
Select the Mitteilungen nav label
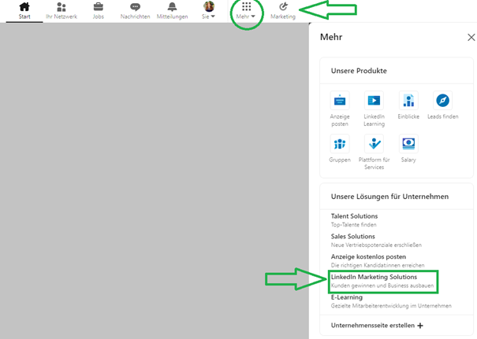tap(172, 17)
